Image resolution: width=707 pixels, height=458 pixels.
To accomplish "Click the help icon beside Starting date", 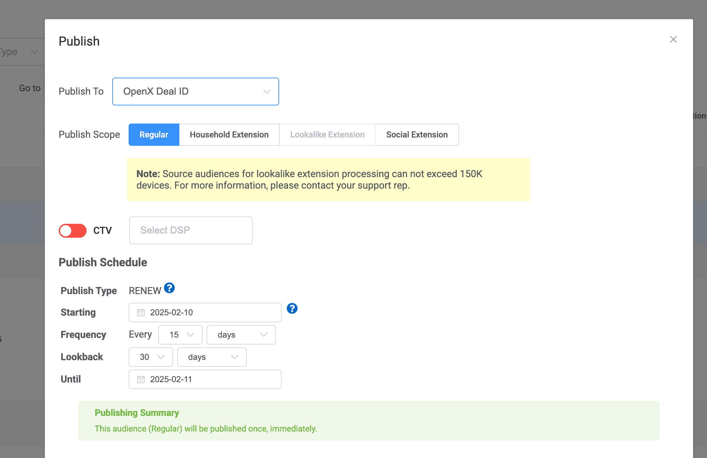I will pos(292,308).
